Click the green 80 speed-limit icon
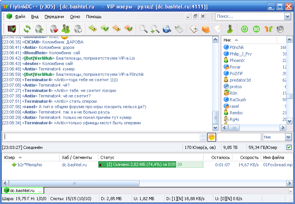 click(x=256, y=29)
